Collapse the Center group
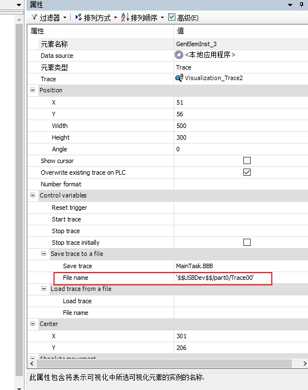Image resolution: width=308 pixels, height=390 pixels. [33, 324]
